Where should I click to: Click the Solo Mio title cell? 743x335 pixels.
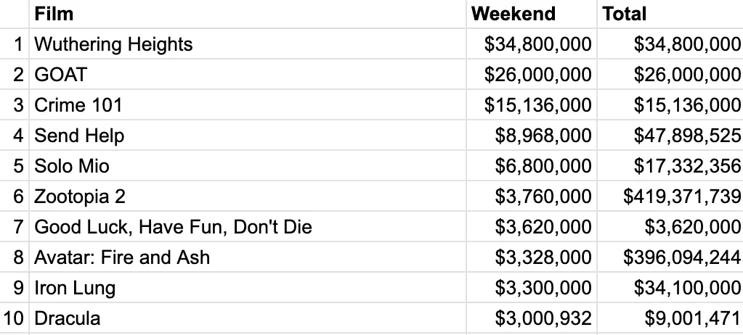click(x=72, y=166)
